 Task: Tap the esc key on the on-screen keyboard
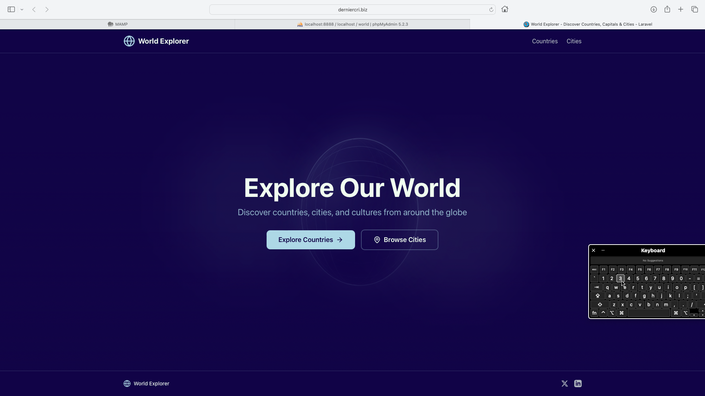point(594,269)
